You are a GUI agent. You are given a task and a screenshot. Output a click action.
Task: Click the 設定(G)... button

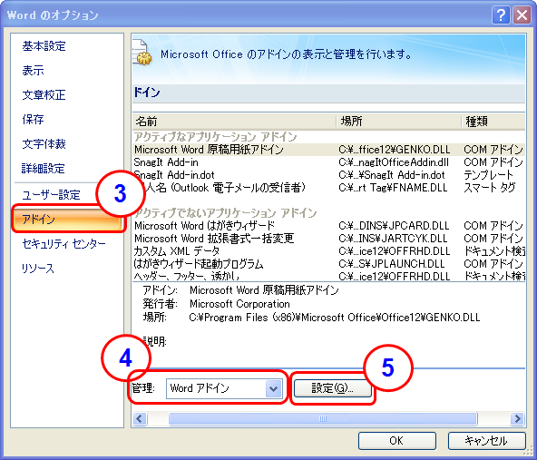(x=332, y=388)
